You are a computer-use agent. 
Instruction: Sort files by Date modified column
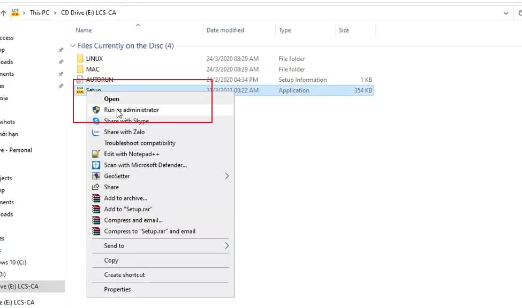click(225, 30)
